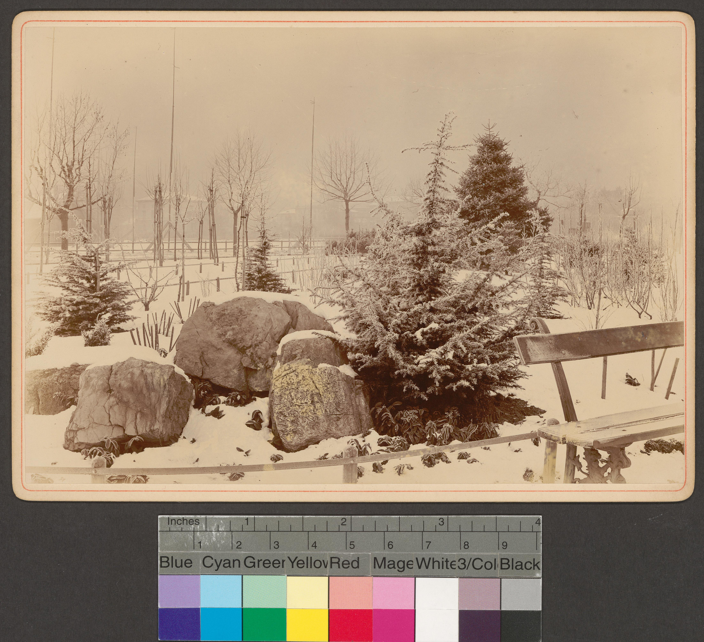Click the pale yellow color swatch
This screenshot has width=704, height=642.
click(x=307, y=592)
